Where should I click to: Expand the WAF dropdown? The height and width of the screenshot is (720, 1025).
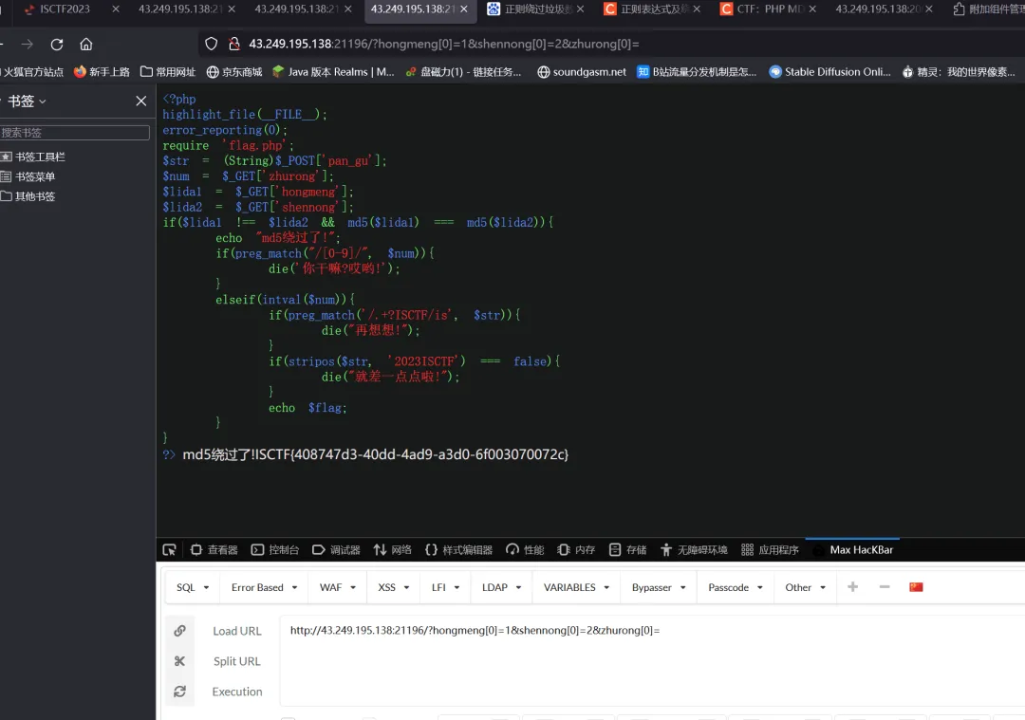337,587
